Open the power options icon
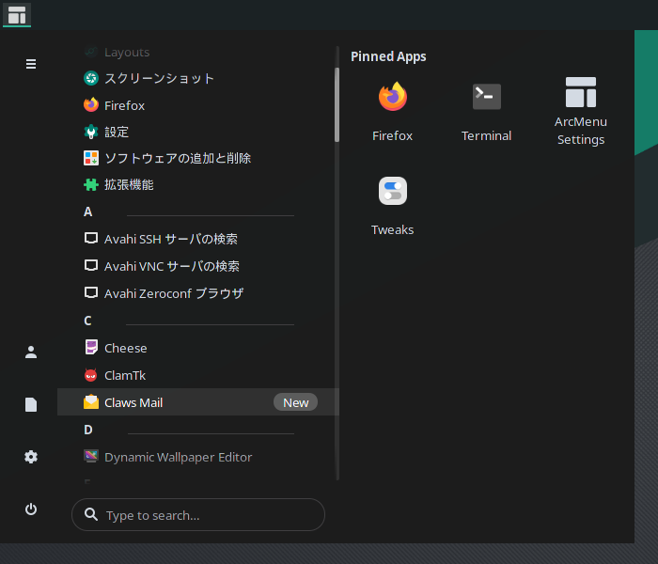 (x=31, y=509)
